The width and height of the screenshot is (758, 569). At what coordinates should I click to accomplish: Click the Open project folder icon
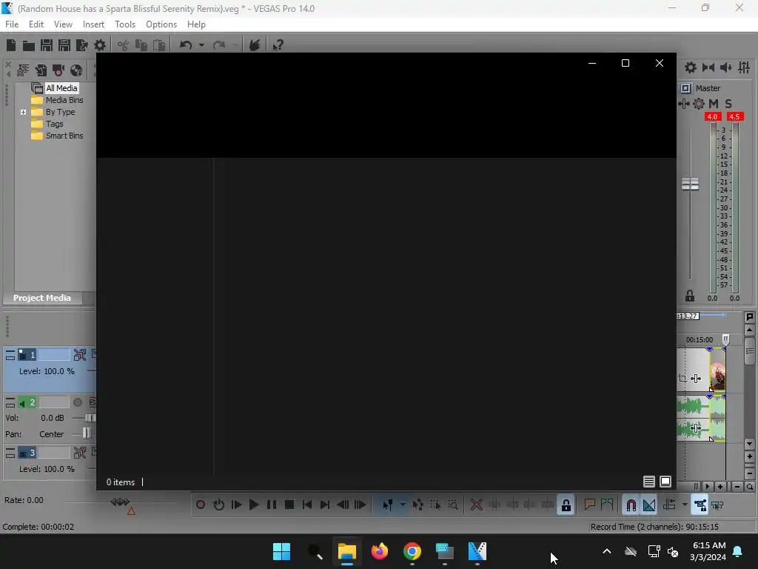click(29, 45)
